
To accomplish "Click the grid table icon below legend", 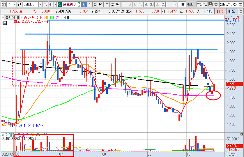I will coord(5,23).
